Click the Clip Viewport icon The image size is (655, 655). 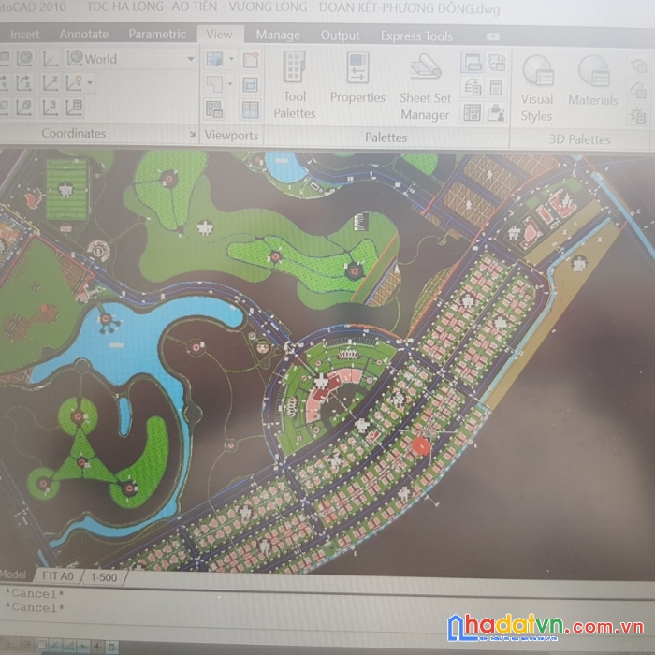tap(251, 85)
